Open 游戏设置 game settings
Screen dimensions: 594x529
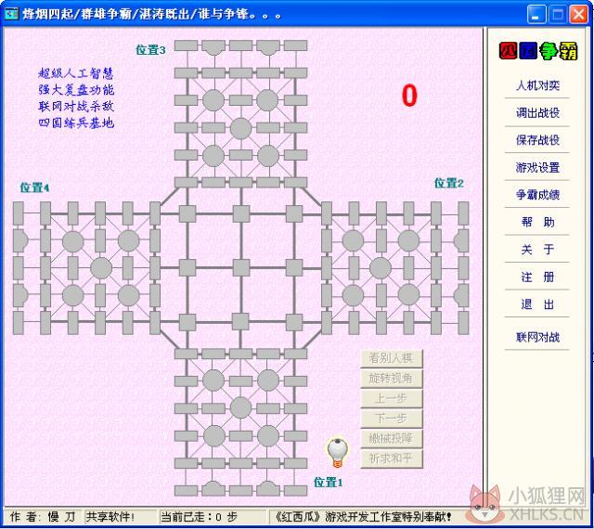click(537, 167)
